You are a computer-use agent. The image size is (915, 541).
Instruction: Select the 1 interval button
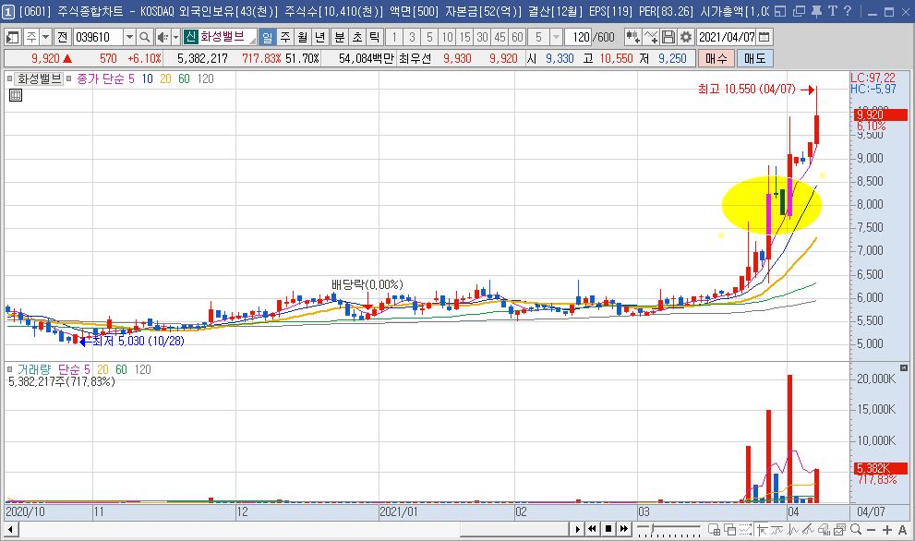pos(394,37)
